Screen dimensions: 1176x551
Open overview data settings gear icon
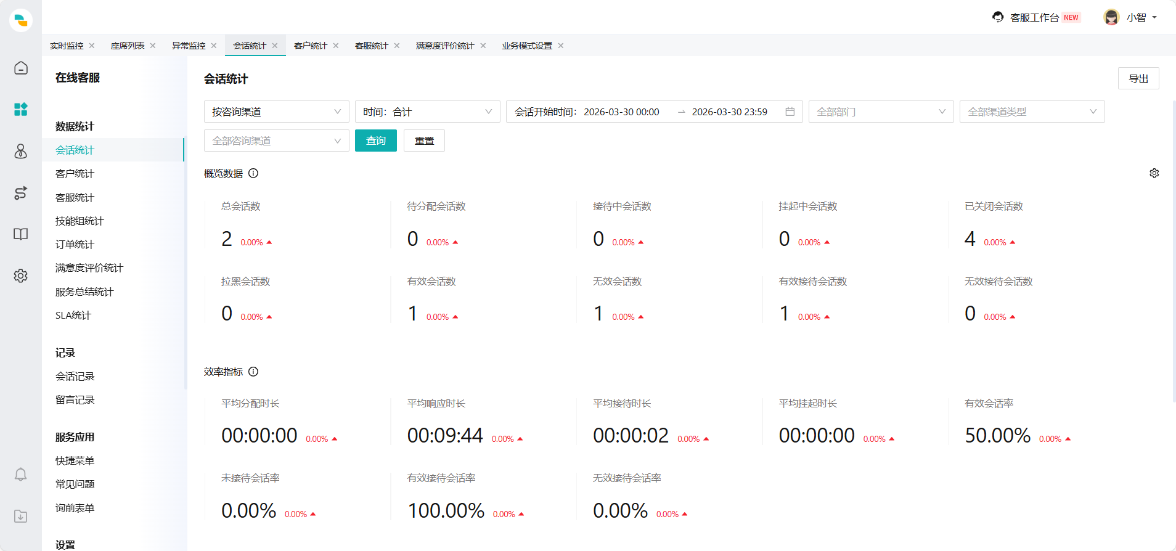coord(1154,173)
